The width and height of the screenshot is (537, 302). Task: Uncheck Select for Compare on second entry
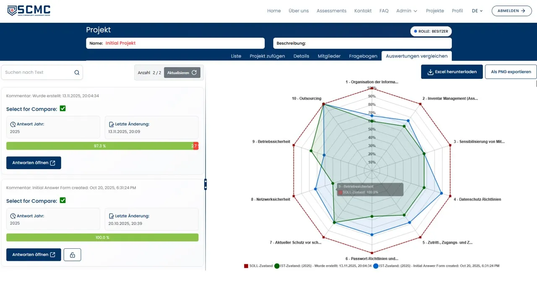coord(63,200)
